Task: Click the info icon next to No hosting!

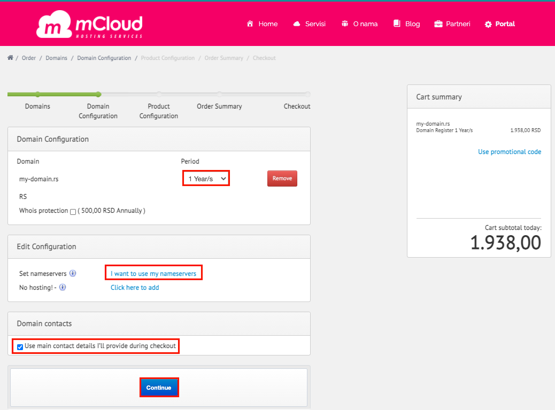Action: (63, 287)
